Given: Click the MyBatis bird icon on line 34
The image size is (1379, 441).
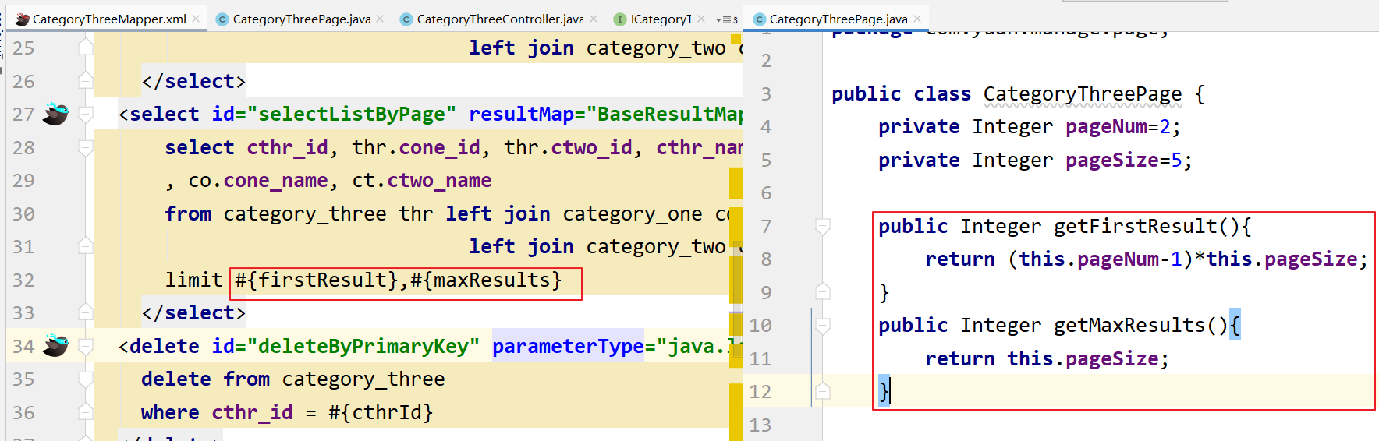Looking at the screenshot, I should [55, 345].
